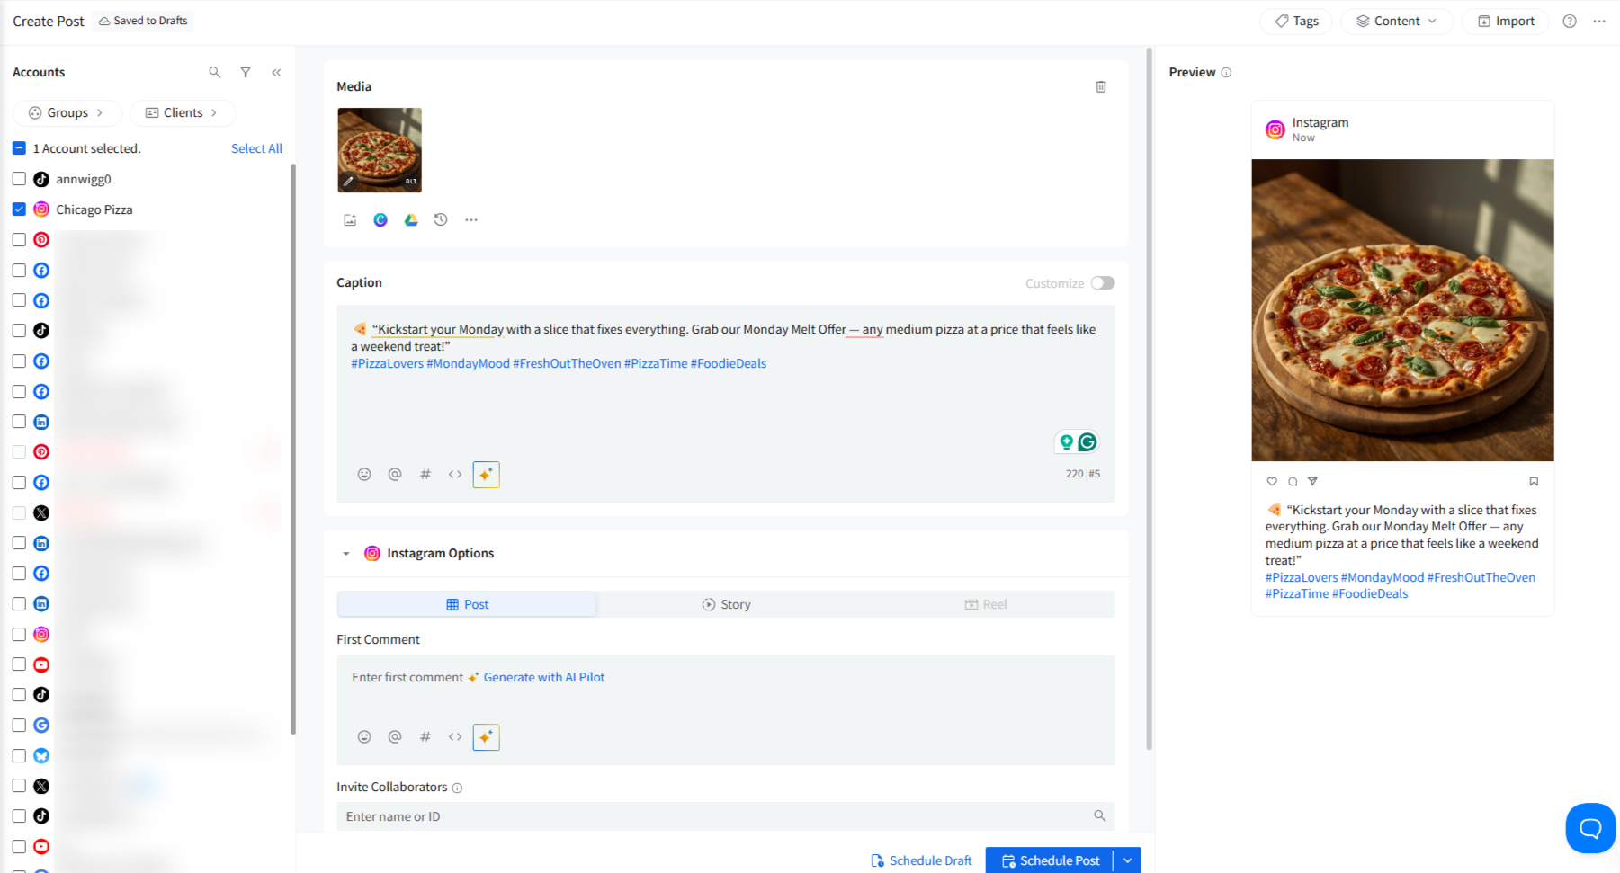
Task: Switch to the Story tab
Action: tap(726, 604)
